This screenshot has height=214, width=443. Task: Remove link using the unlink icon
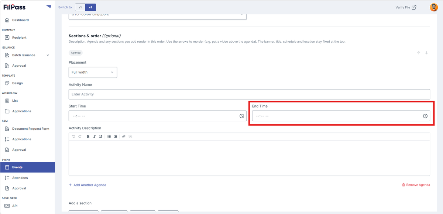(x=130, y=136)
